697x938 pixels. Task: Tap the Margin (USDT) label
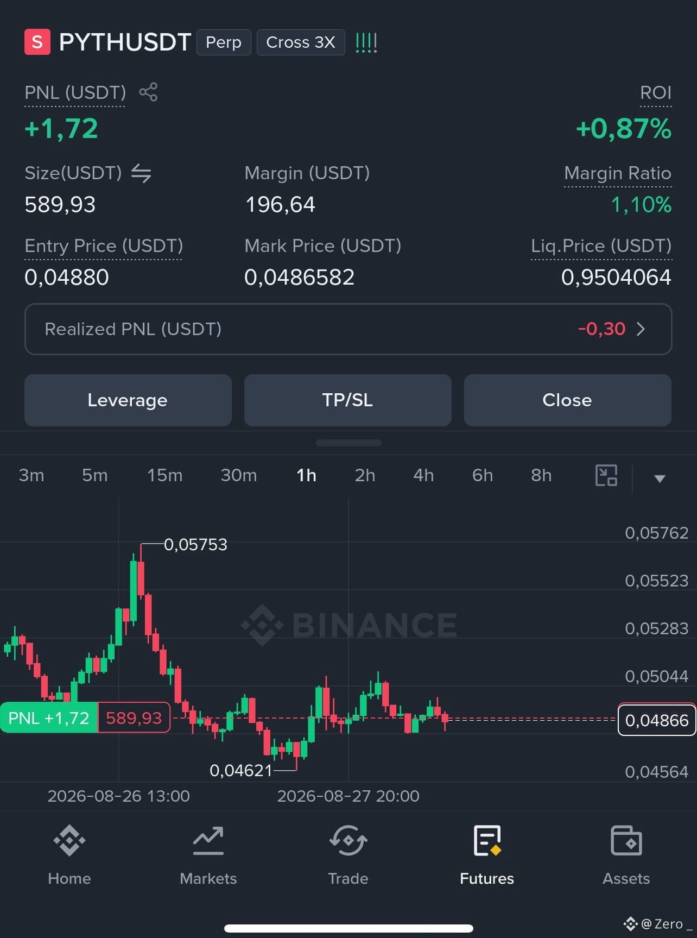pyautogui.click(x=307, y=173)
